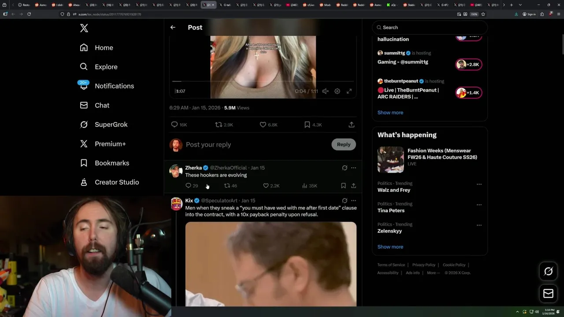This screenshot has height=317, width=564.
Task: Like Zherka's comment (2.2K)
Action: 271,186
